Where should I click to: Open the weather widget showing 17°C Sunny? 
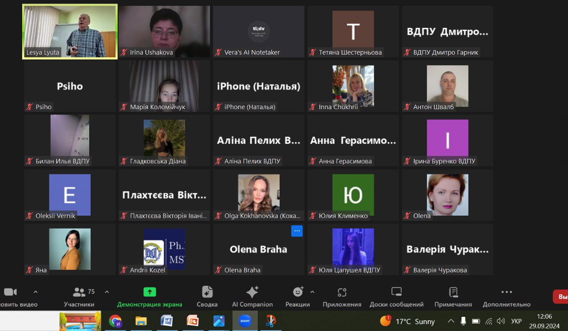[408, 321]
